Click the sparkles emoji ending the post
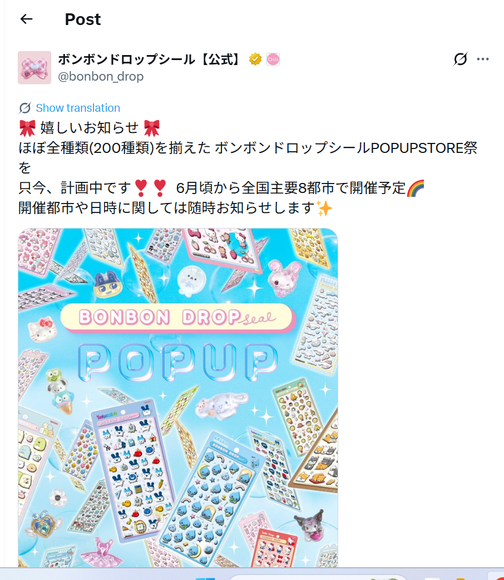Image resolution: width=504 pixels, height=580 pixels. tap(324, 208)
